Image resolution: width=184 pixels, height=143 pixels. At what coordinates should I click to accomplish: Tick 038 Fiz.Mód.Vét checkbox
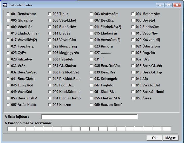[x=50, y=72]
